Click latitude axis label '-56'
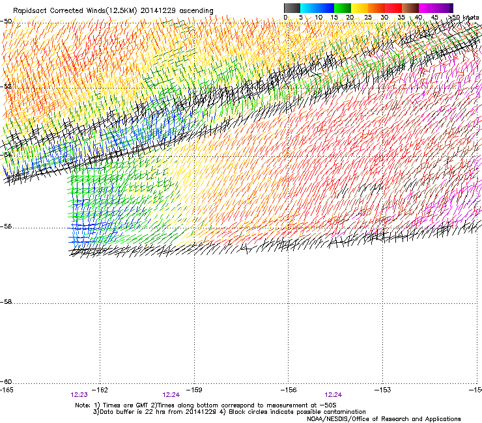482x423 pixels. click(6, 226)
